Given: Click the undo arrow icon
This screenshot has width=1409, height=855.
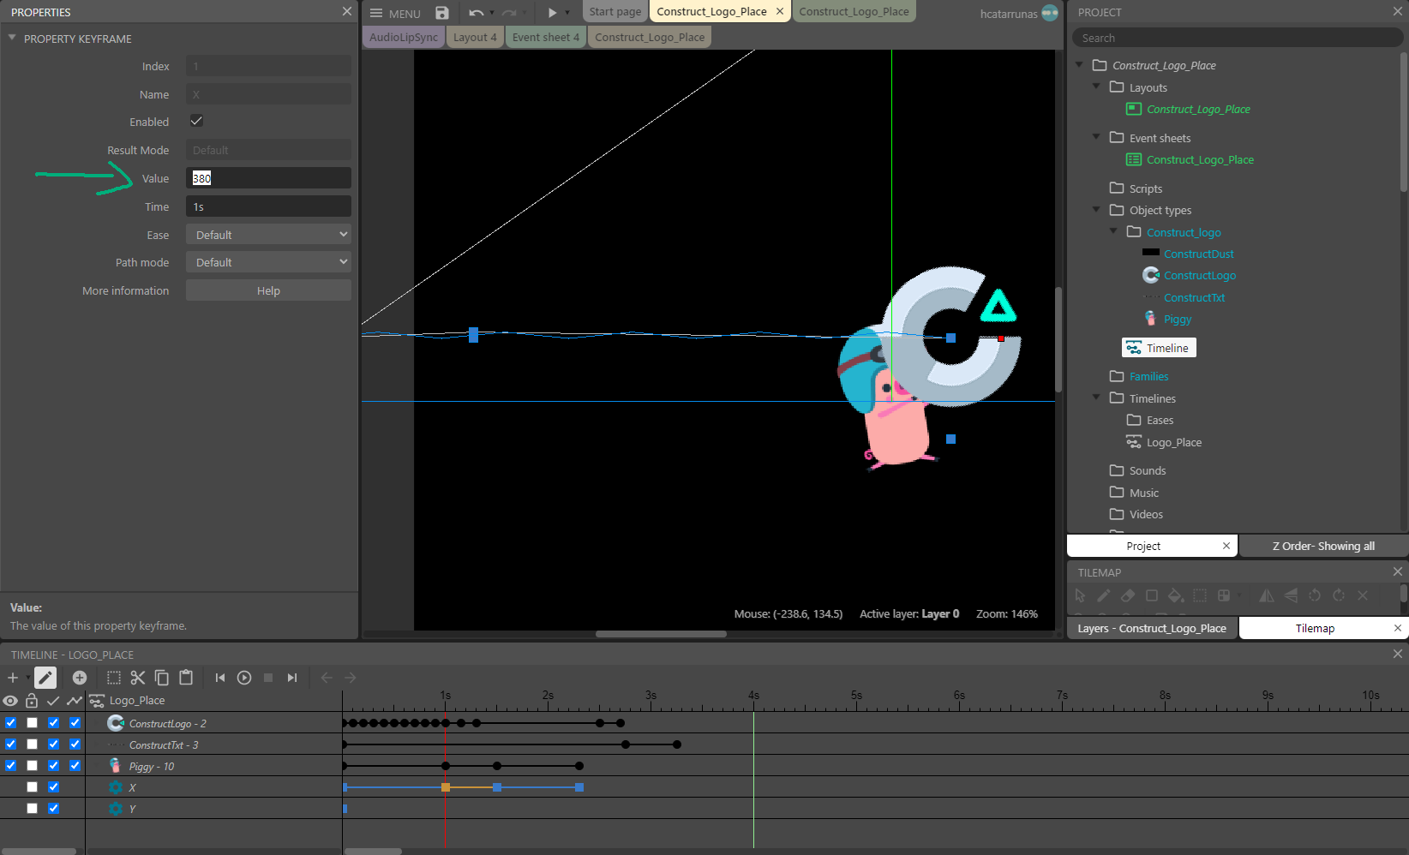Looking at the screenshot, I should click(477, 13).
